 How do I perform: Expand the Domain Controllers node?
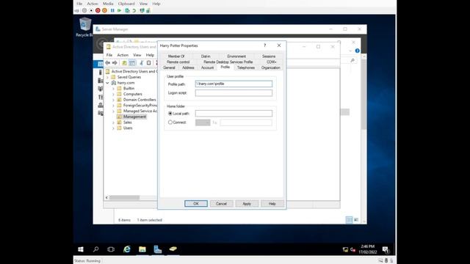[113, 100]
